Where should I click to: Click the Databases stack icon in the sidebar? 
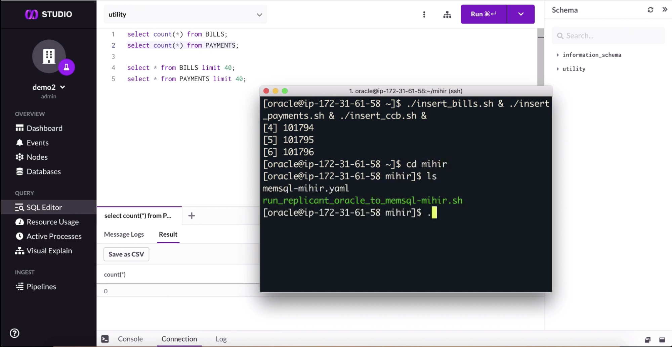pos(19,171)
